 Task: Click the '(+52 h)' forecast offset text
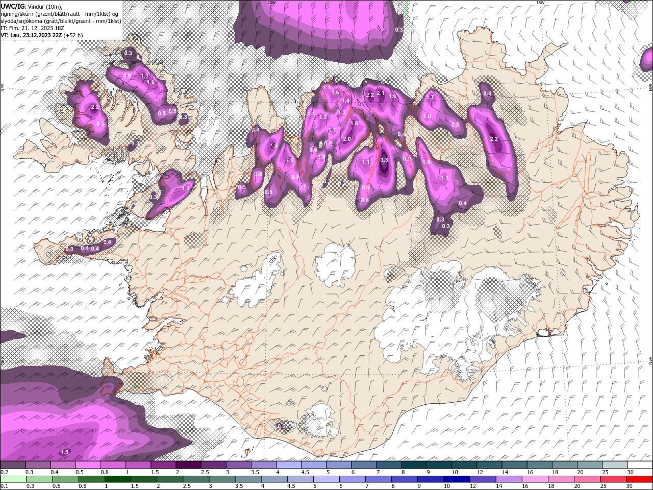[x=73, y=35]
